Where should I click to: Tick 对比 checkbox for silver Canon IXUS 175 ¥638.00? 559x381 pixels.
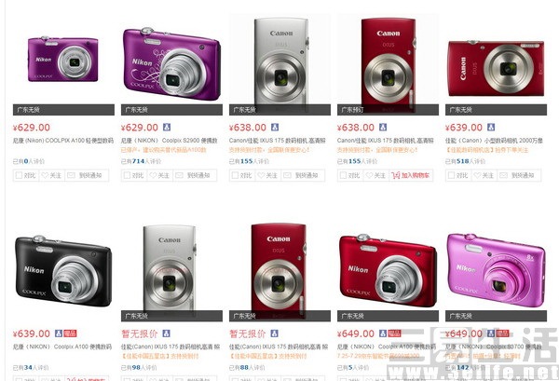pyautogui.click(x=235, y=175)
